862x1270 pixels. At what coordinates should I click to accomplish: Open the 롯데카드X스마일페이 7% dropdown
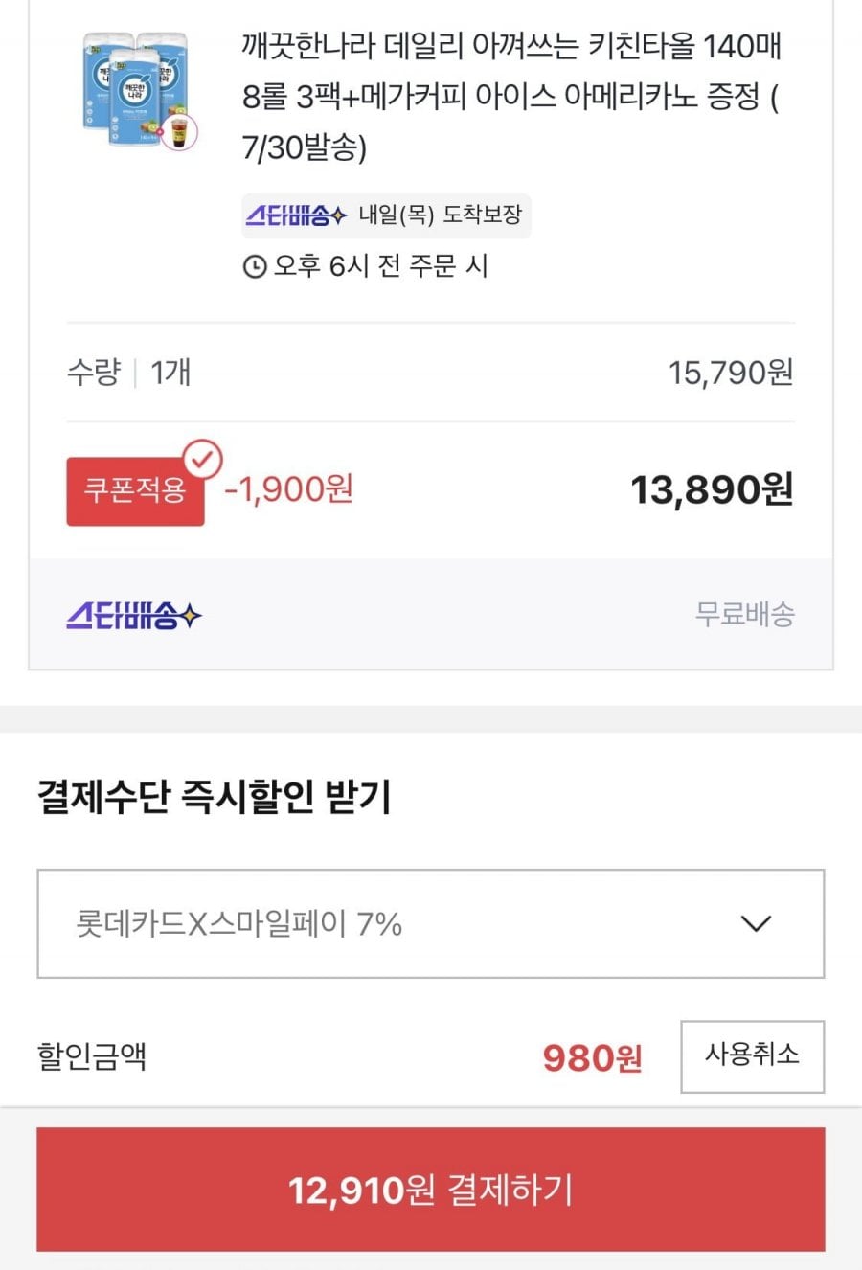pyautogui.click(x=431, y=924)
